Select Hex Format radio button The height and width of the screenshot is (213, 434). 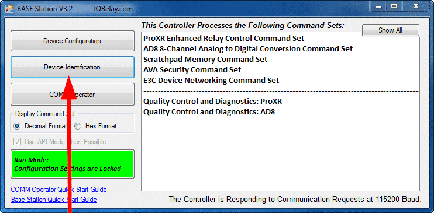click(x=78, y=126)
